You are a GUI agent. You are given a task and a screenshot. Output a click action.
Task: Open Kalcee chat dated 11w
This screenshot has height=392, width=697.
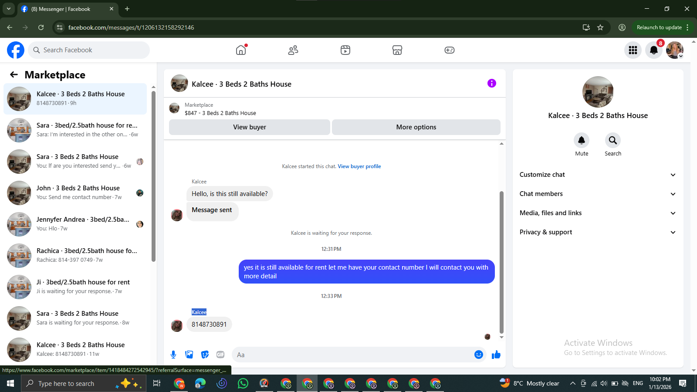[x=75, y=350]
